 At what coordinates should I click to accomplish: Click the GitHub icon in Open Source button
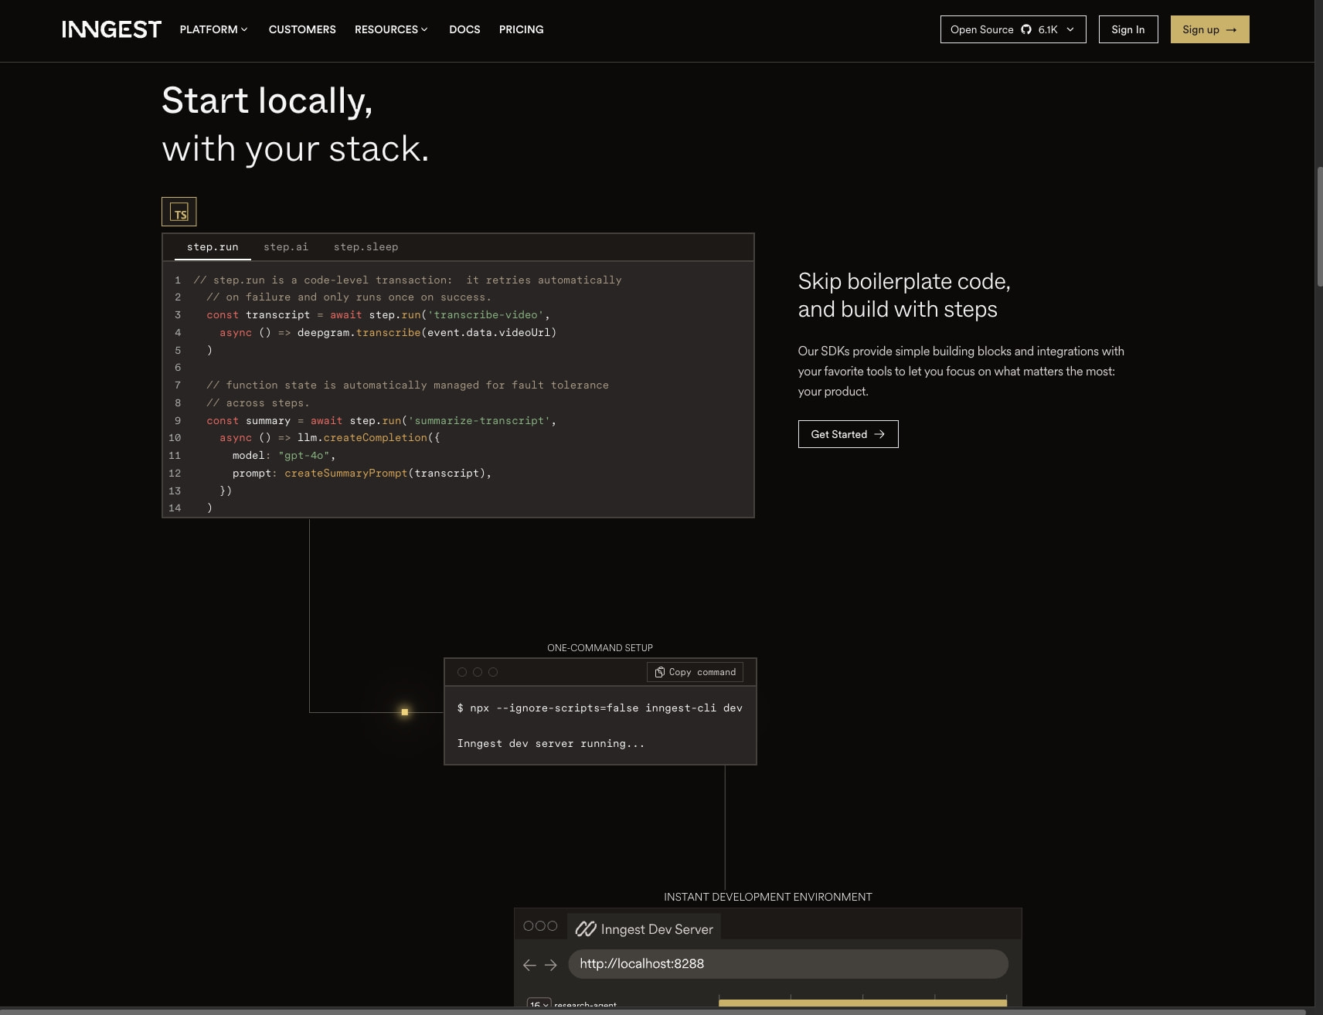pyautogui.click(x=1026, y=29)
